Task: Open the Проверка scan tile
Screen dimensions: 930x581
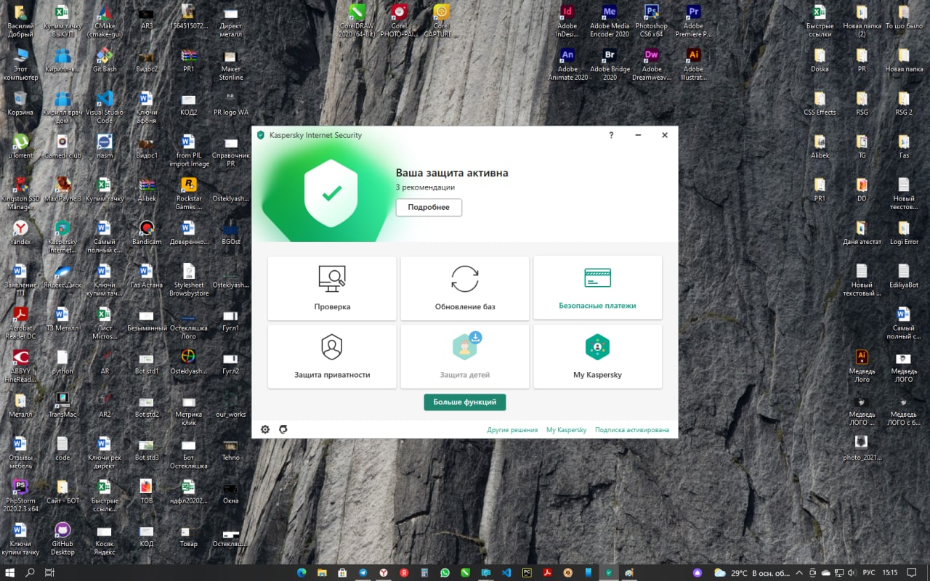Action: 332,288
